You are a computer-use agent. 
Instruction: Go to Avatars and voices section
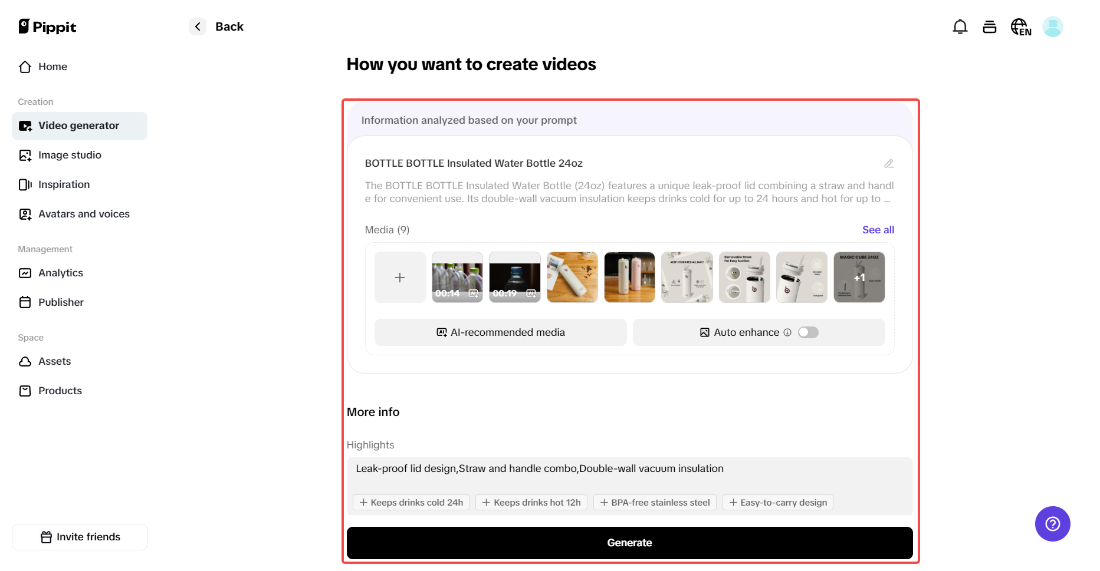click(84, 214)
